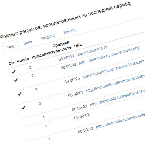The image size is (145, 145).
Task: Click the Число column header
Action: pos(23,60)
